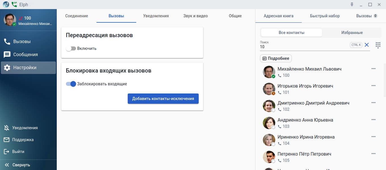The image size is (386, 170).
Task: Enable the Переадресация вызовов toggle
Action: [x=71, y=48]
